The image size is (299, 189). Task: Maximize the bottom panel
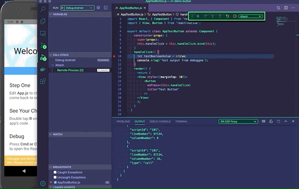tap(285, 121)
